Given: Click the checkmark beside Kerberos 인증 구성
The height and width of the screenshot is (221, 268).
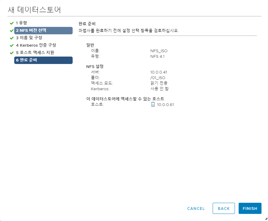Looking at the screenshot, I should point(12,45).
